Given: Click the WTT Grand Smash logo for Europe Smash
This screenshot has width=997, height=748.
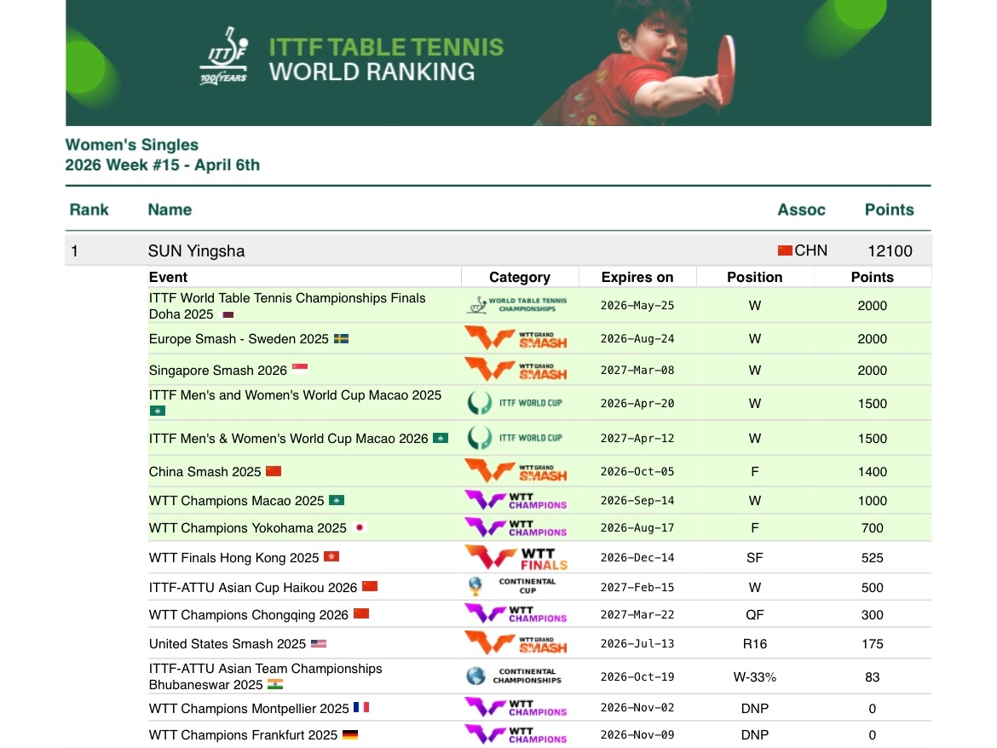Looking at the screenshot, I should tap(516, 339).
